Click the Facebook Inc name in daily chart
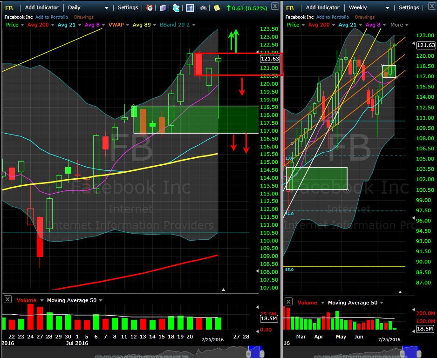 (19, 17)
